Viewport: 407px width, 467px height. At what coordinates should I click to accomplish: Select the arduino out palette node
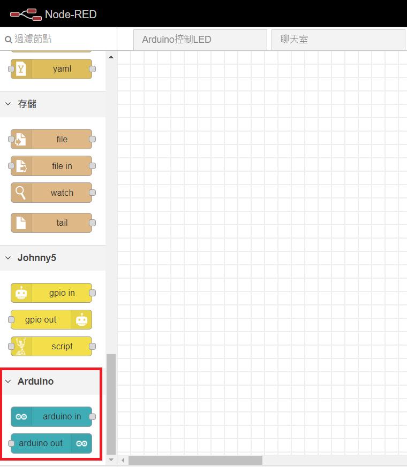click(51, 443)
